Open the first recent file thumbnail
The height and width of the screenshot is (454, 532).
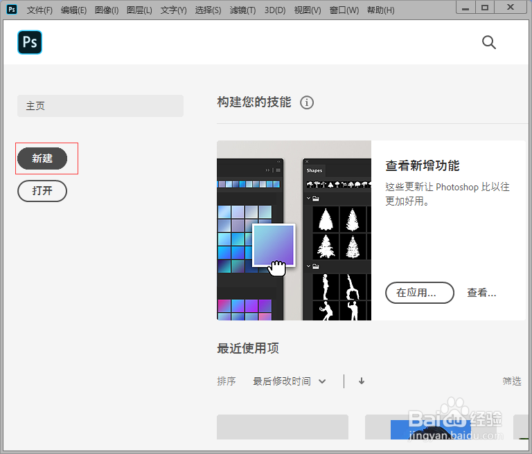pos(283,427)
